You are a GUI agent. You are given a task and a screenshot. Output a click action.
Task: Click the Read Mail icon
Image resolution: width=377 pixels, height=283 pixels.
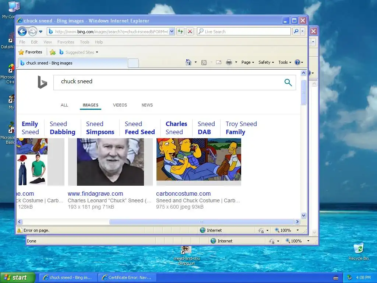[x=219, y=63]
